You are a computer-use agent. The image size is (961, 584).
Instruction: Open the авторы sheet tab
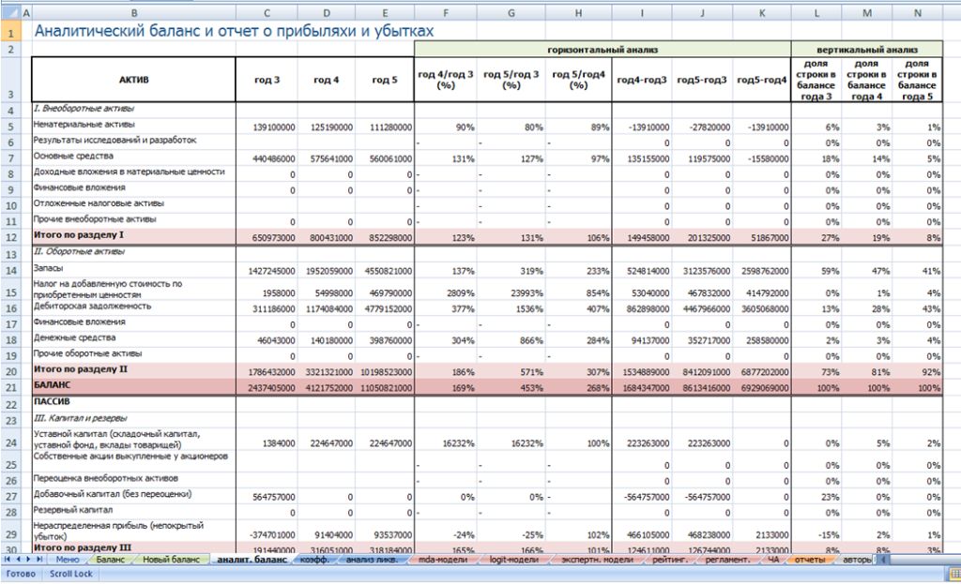point(857,559)
